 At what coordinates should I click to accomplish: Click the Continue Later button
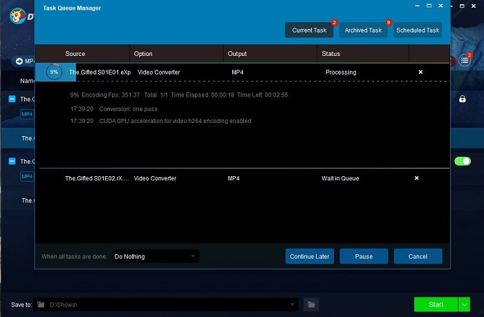click(x=310, y=256)
